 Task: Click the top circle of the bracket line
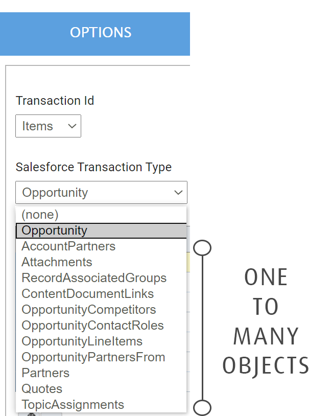coord(203,248)
